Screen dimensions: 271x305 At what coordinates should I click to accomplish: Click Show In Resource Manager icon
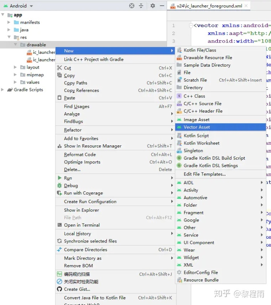tap(59, 146)
